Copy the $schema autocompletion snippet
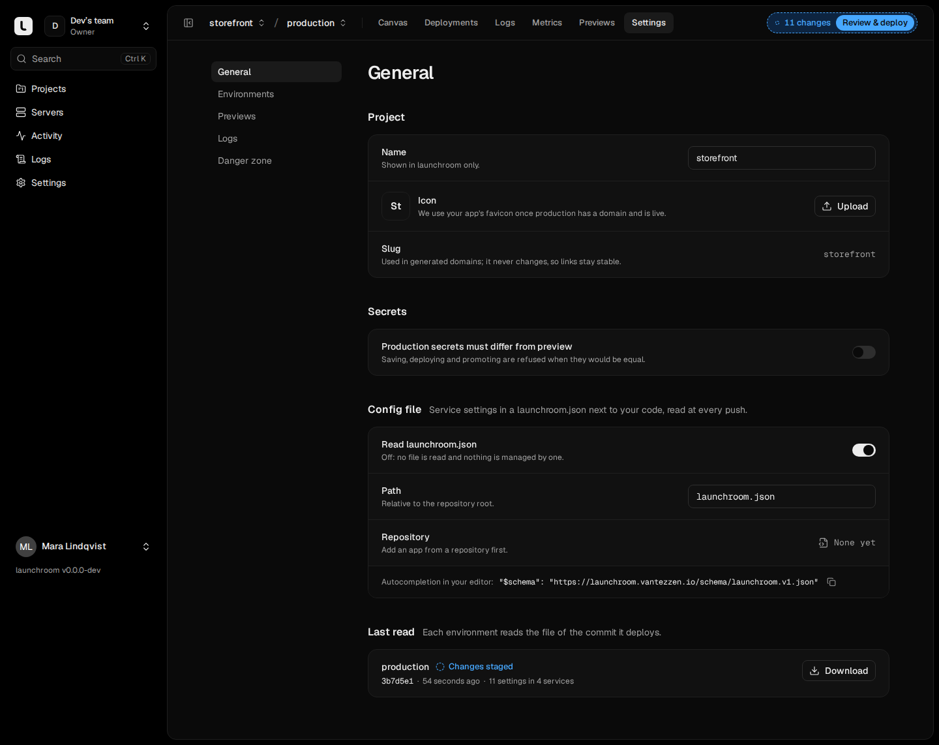Image resolution: width=939 pixels, height=745 pixels. coord(831,582)
